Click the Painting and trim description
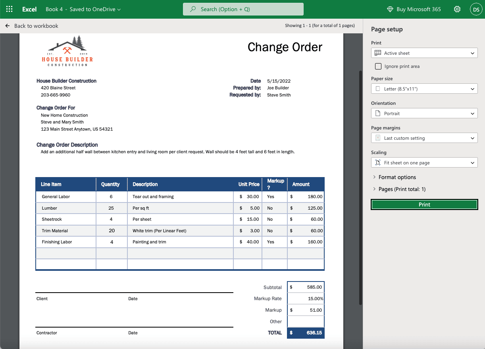This screenshot has width=485, height=349. coord(149,242)
